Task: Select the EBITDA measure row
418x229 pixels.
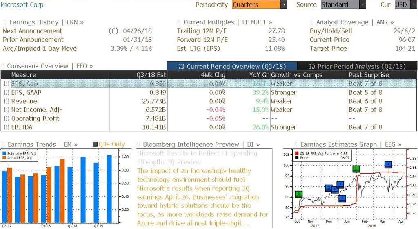Action: click(209, 127)
